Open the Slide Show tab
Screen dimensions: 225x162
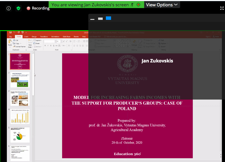[x=66, y=37]
